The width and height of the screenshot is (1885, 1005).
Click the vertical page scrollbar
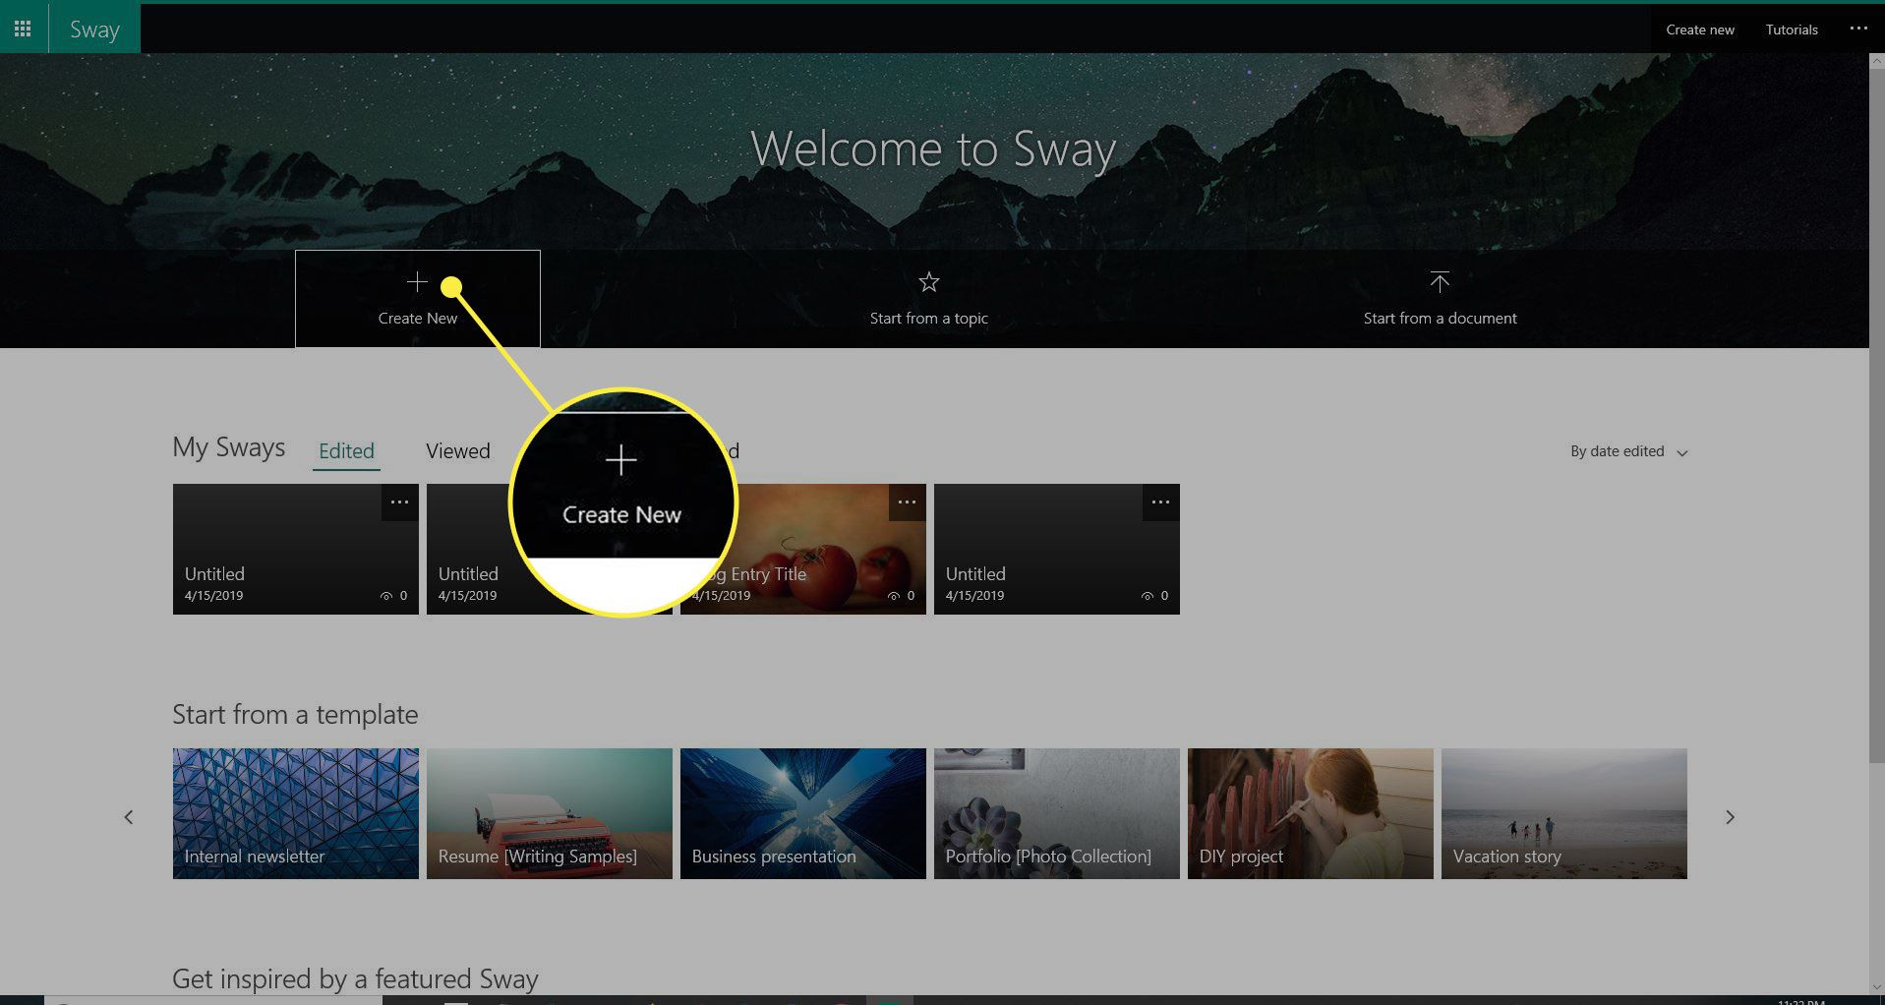(1876, 414)
